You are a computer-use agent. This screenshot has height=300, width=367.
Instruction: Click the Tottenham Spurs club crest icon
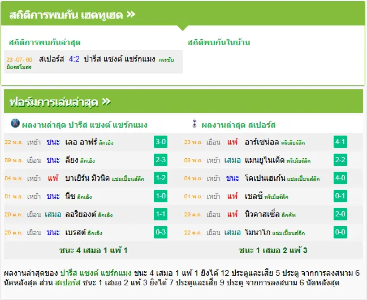pos(195,124)
